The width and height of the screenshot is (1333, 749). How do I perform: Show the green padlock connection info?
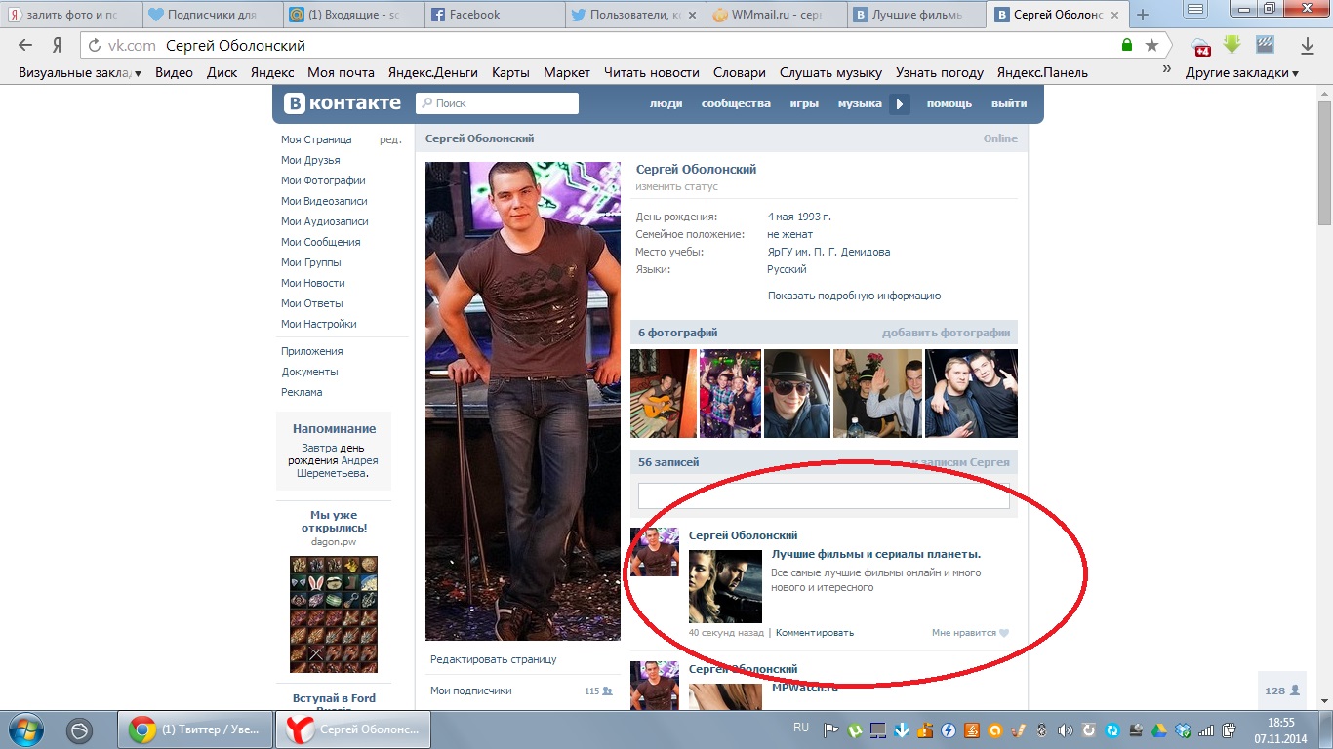tap(1127, 45)
